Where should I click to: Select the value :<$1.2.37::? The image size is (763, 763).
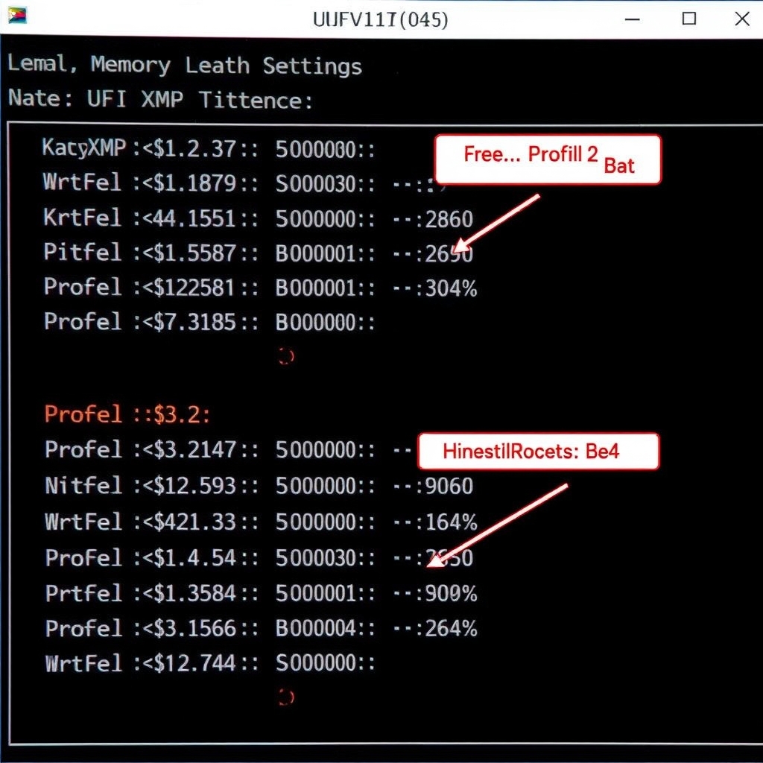(x=195, y=149)
